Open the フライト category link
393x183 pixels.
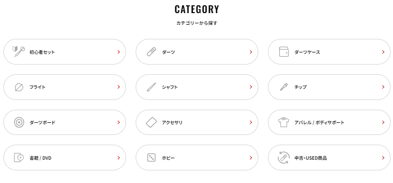[x=64, y=87]
